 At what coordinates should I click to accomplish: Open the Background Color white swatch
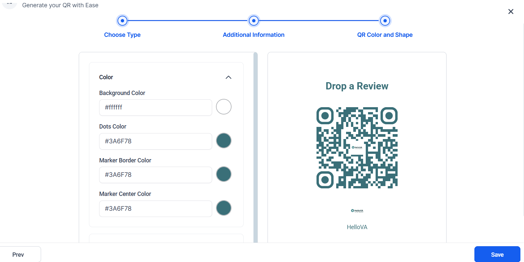(x=224, y=107)
